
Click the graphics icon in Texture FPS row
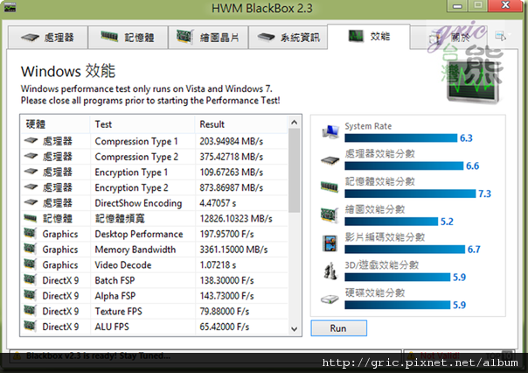[30, 311]
